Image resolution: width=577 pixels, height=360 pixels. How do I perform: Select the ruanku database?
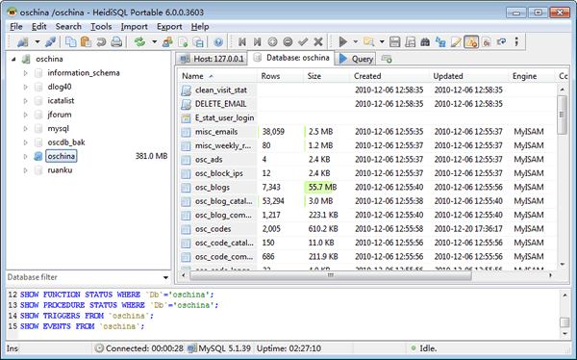60,169
